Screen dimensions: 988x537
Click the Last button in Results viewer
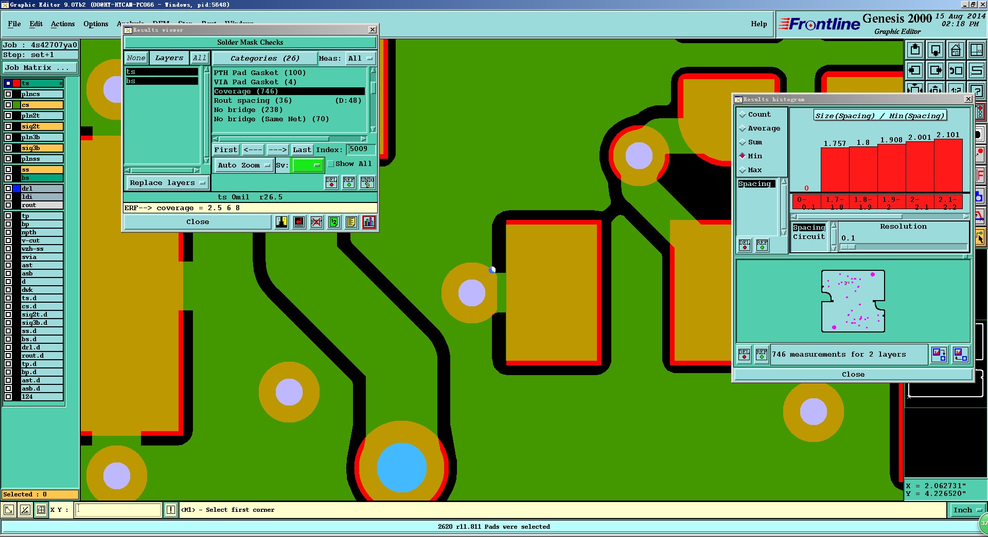[302, 150]
